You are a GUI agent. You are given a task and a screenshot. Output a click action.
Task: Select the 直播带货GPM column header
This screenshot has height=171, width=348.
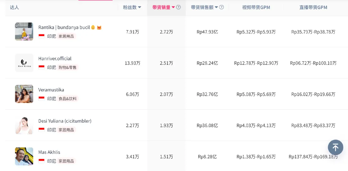point(313,7)
